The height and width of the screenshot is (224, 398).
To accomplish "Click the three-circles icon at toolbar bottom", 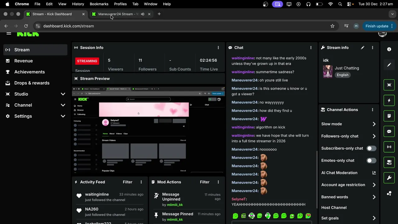I will pos(389,194).
